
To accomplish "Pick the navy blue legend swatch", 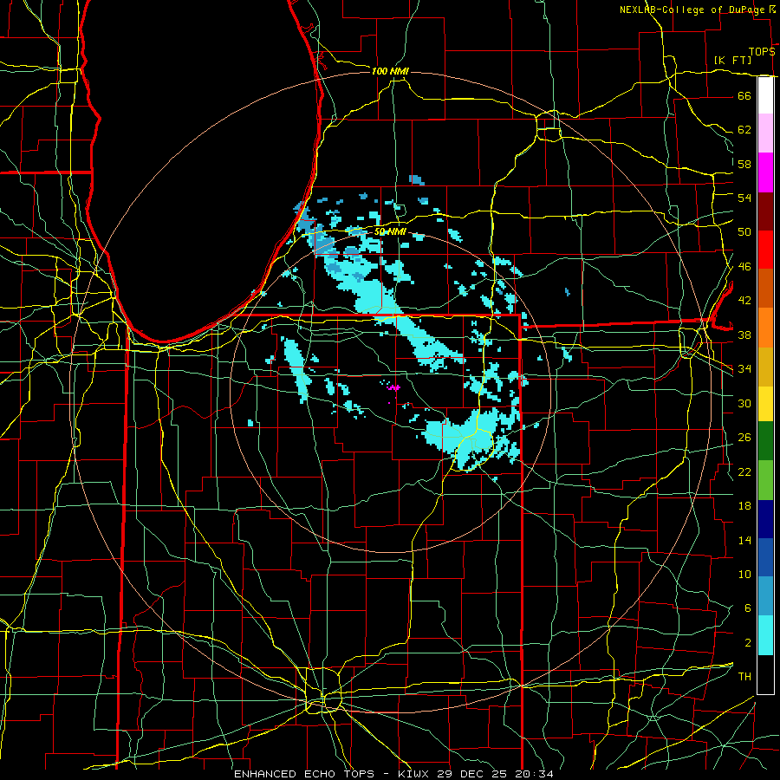I will [x=765, y=519].
